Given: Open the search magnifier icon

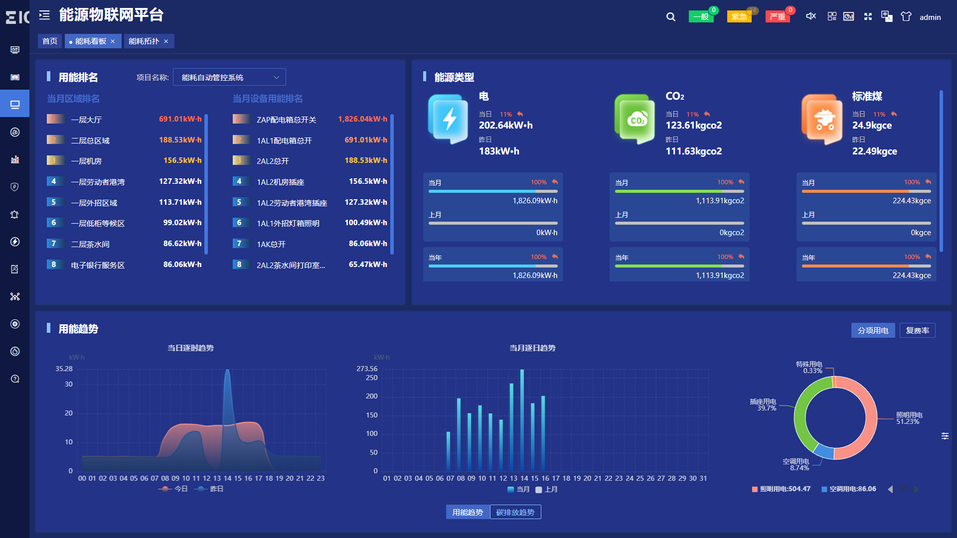Looking at the screenshot, I should click(x=671, y=17).
